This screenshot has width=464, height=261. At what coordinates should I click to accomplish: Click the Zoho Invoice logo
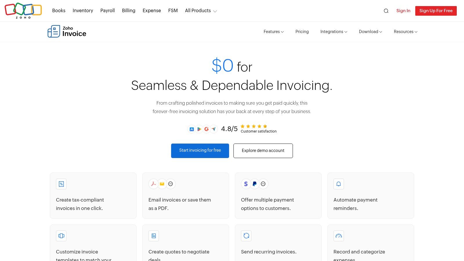[67, 31]
